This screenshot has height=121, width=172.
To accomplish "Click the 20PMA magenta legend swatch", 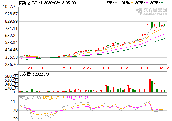I will [x=147, y=2].
